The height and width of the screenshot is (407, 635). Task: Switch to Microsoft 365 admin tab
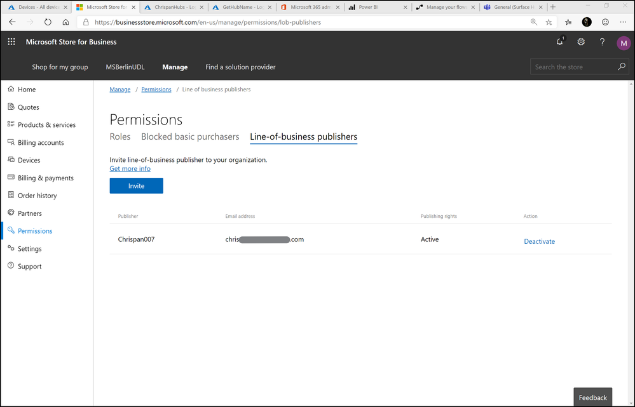(x=310, y=7)
